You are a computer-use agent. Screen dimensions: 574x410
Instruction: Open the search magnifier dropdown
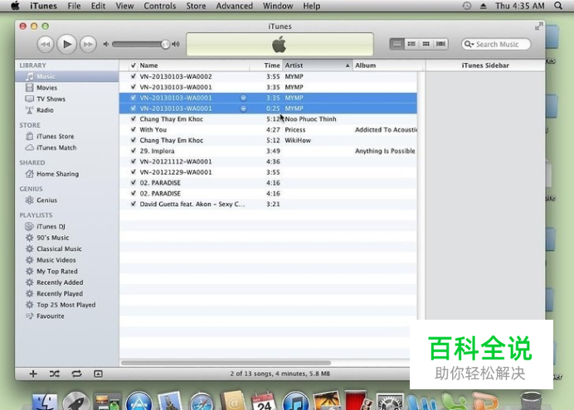point(469,44)
